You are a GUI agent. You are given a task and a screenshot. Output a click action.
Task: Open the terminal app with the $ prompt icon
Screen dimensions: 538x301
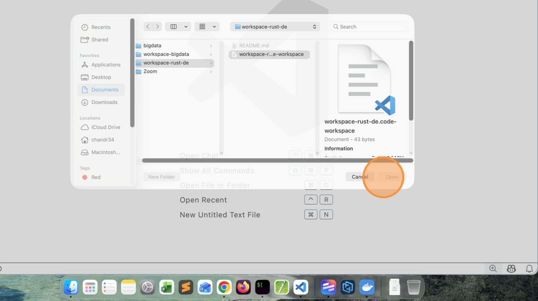(262, 287)
